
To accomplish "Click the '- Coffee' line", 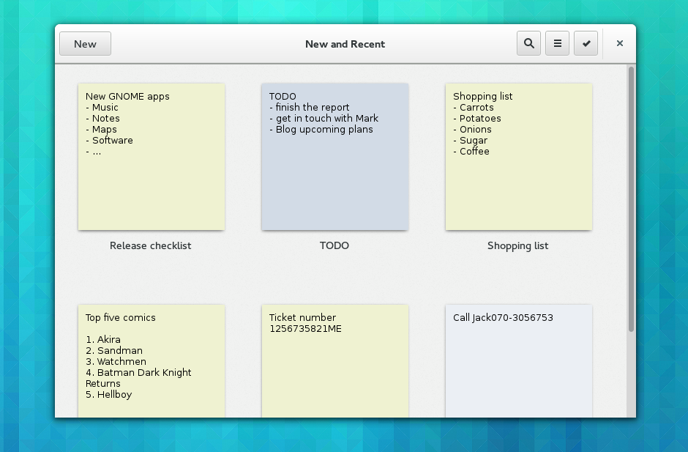I will pos(471,152).
